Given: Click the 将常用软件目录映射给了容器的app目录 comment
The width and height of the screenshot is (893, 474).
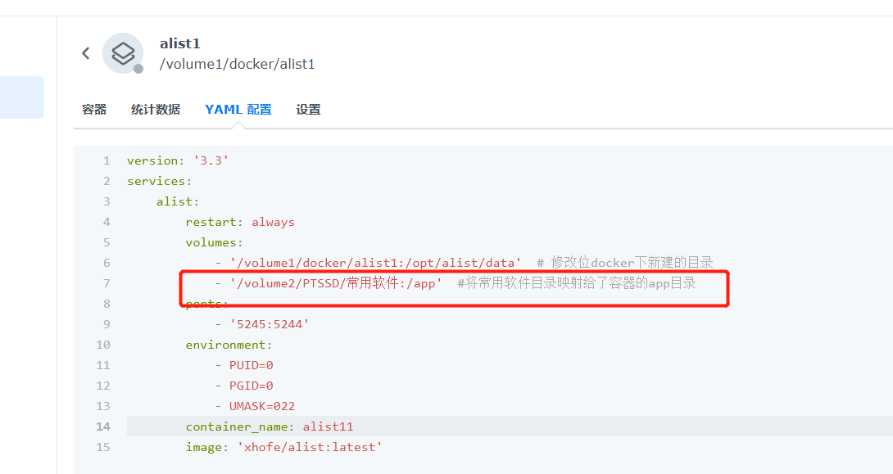Looking at the screenshot, I should pyautogui.click(x=577, y=283).
